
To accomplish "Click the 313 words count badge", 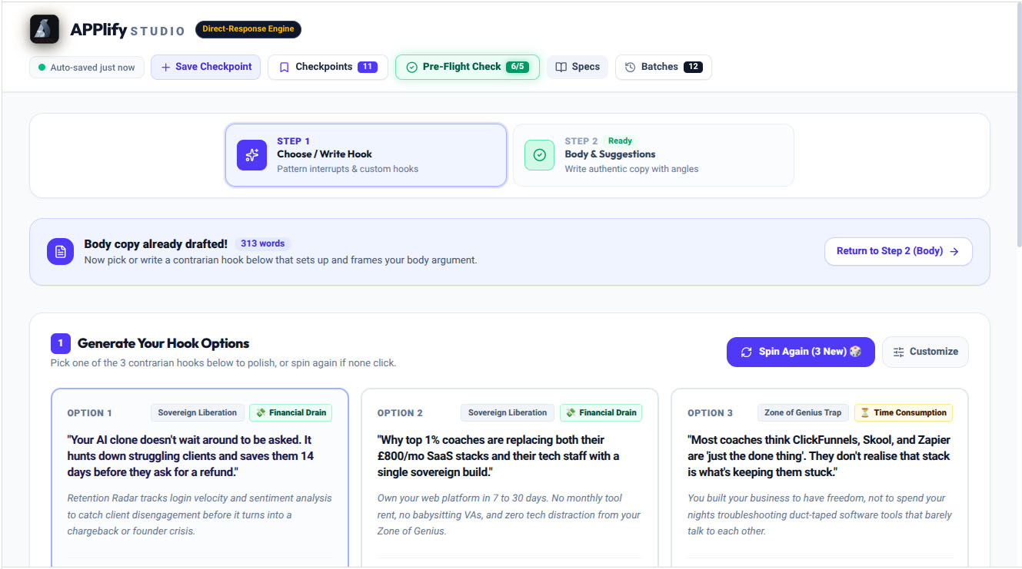I will [x=263, y=244].
